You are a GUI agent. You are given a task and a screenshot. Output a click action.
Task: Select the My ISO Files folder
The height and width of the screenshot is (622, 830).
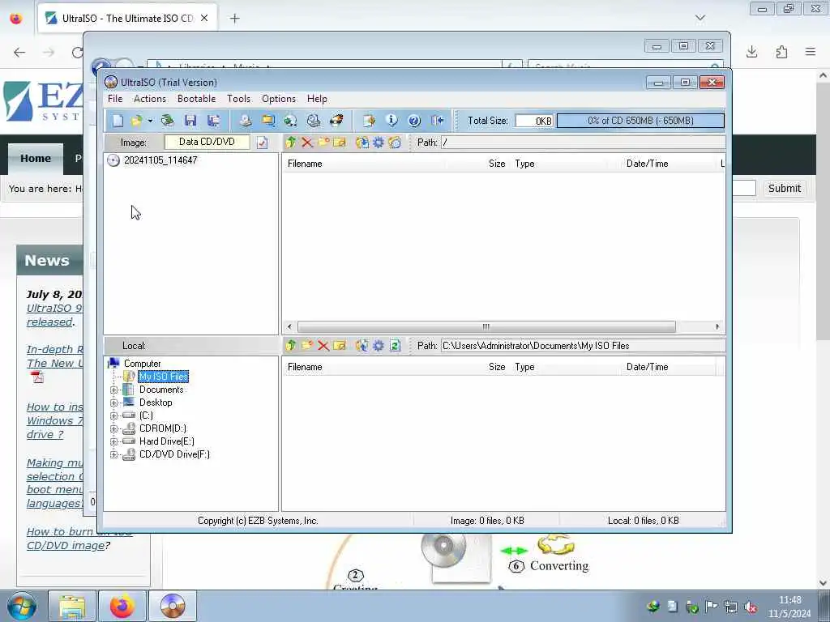point(163,377)
